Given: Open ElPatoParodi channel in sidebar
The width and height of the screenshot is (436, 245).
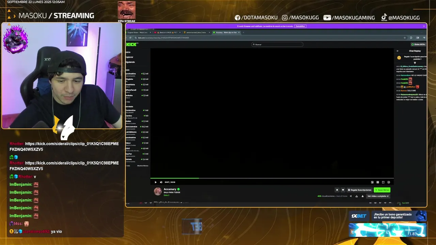Looking at the screenshot, I should coord(137,91).
